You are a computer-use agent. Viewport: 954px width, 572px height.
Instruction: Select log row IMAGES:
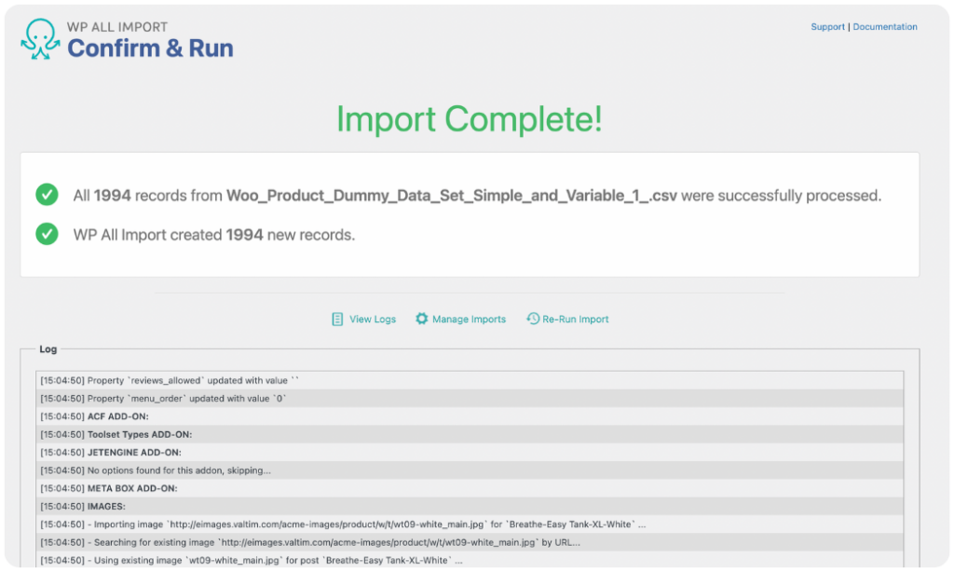click(470, 506)
